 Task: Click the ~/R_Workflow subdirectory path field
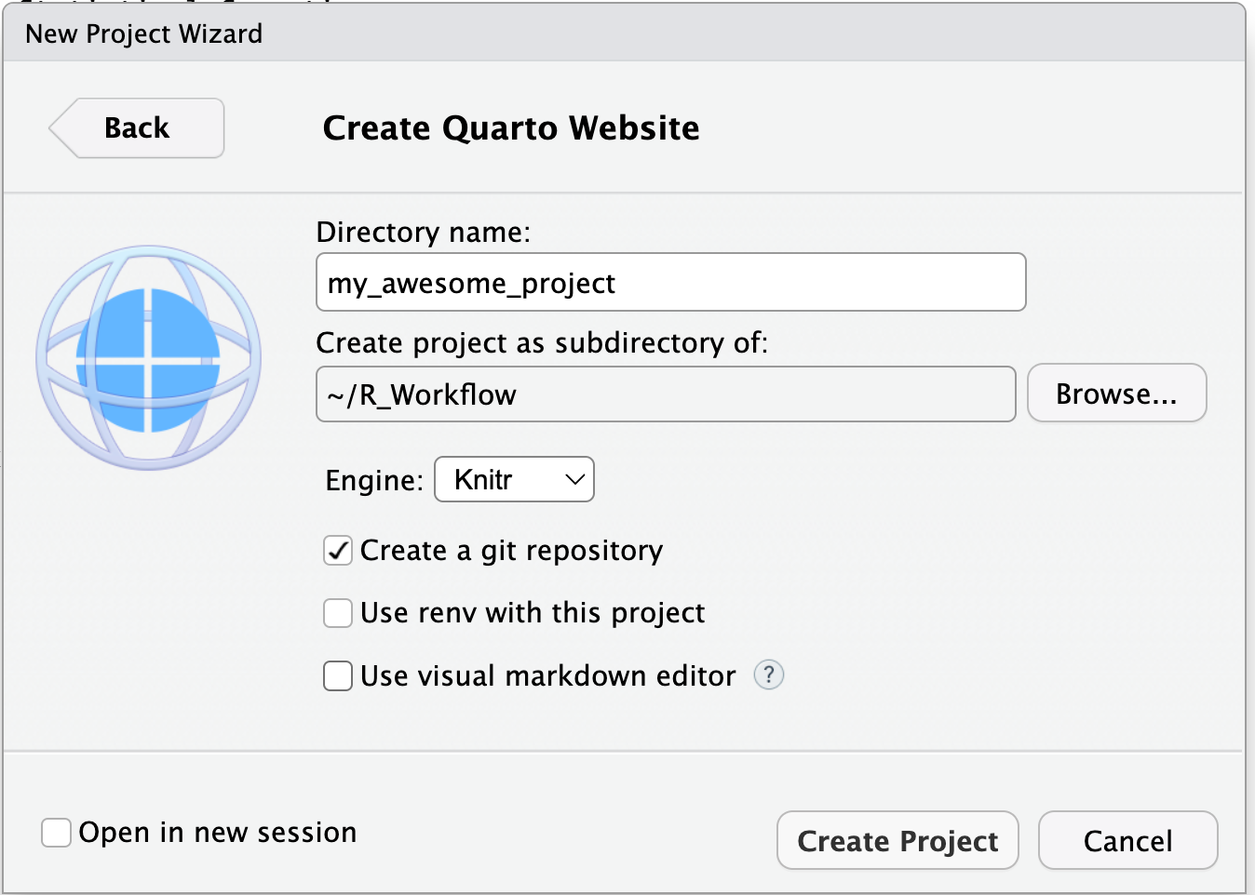[666, 394]
